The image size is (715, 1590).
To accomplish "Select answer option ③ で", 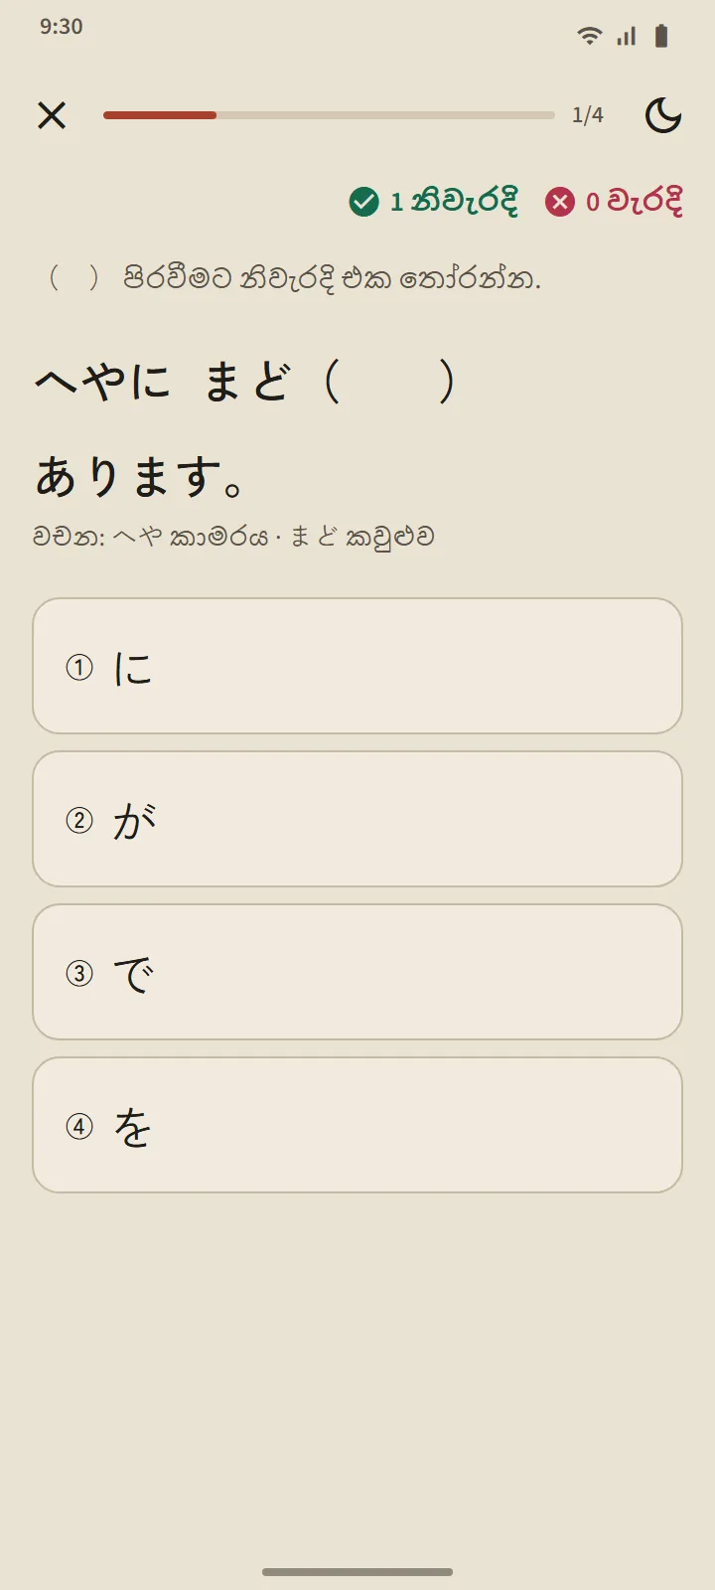I will pyautogui.click(x=357, y=972).
